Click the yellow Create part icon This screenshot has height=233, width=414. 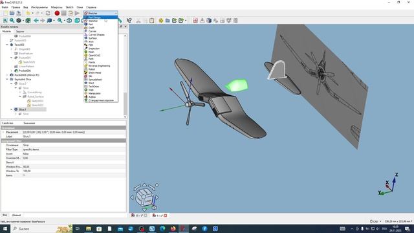pyautogui.click(x=161, y=20)
